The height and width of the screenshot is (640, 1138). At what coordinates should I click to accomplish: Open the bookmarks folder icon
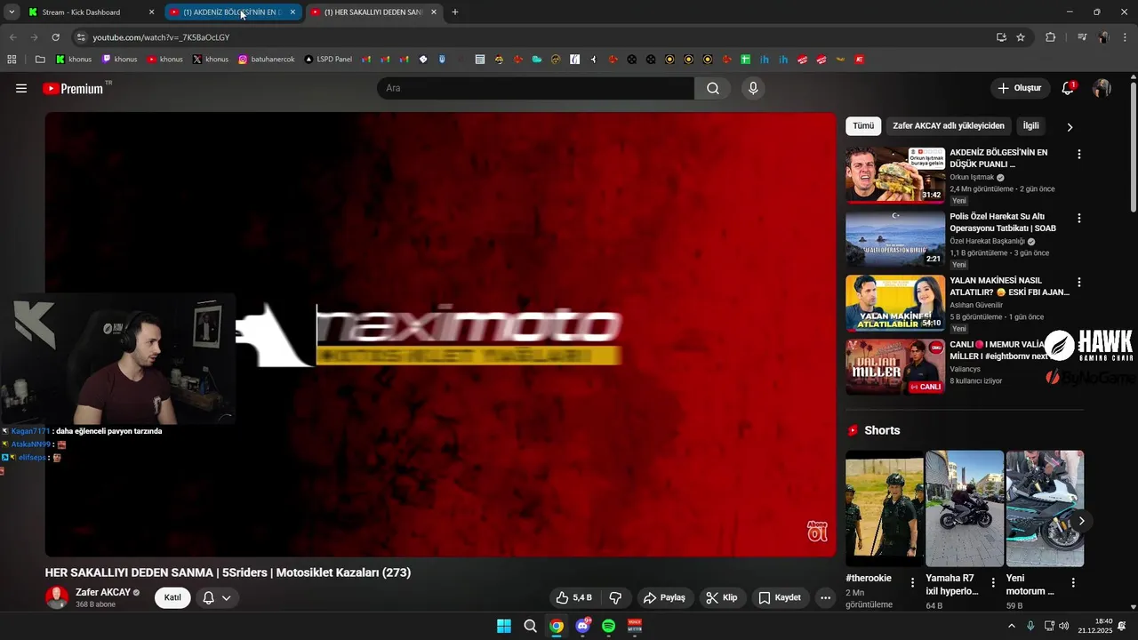coord(40,60)
